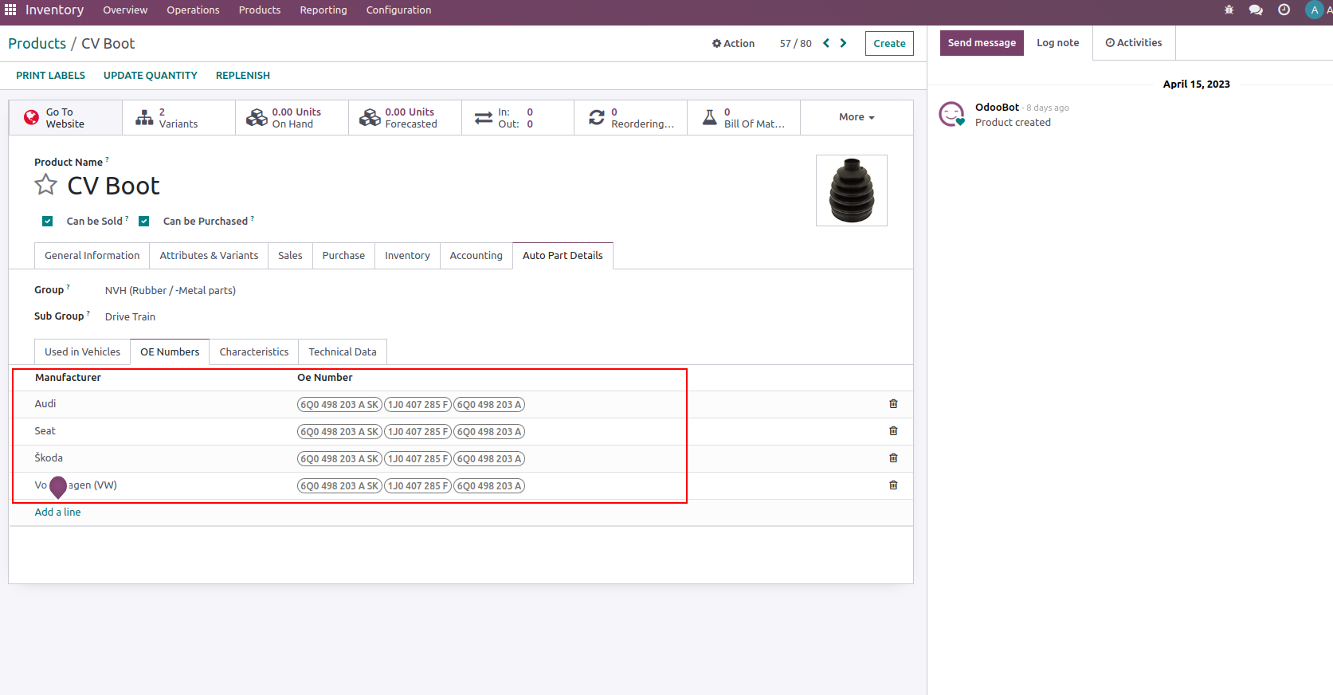Click the CV Boot product image thumbnail

tap(851, 190)
